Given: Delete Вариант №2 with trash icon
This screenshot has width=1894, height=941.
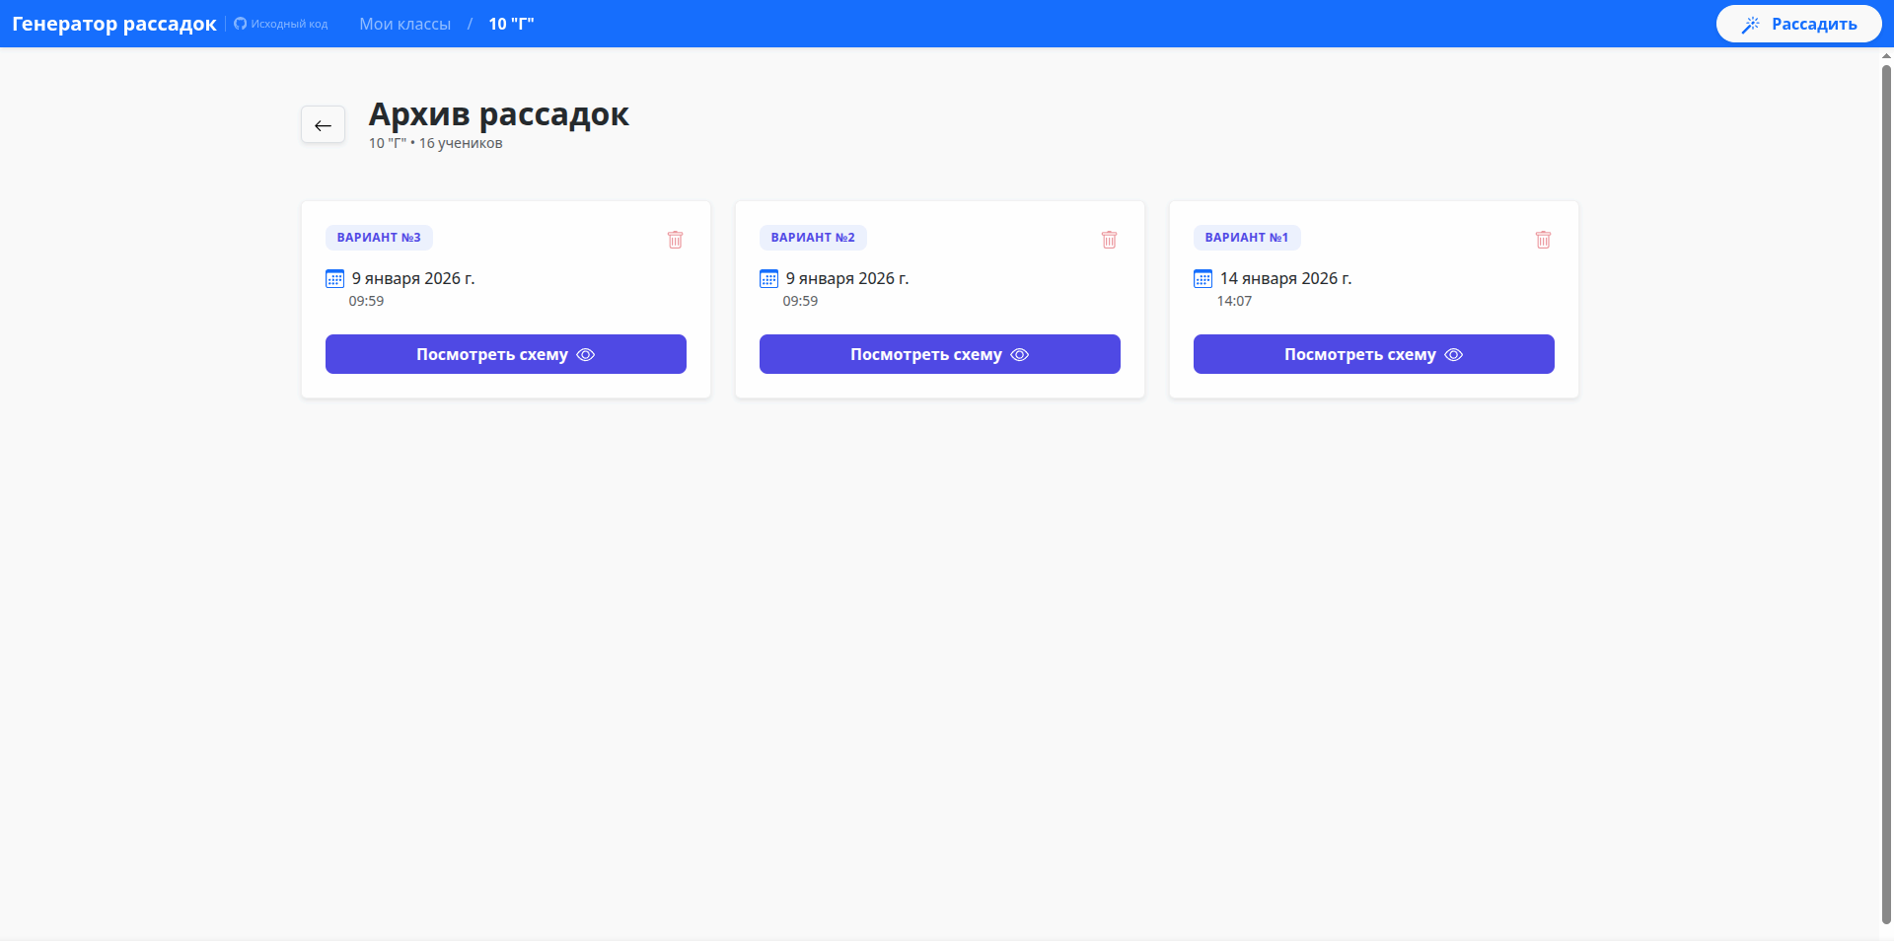Looking at the screenshot, I should (1109, 240).
